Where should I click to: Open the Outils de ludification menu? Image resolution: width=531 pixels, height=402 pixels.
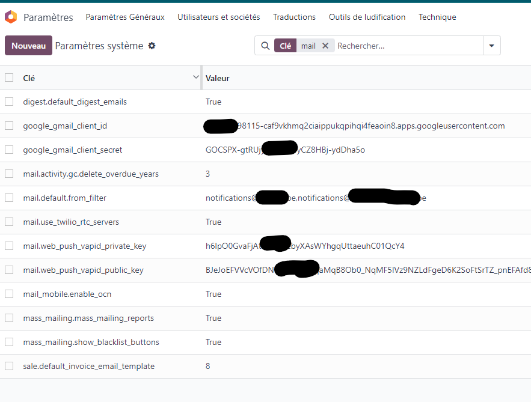click(x=367, y=17)
